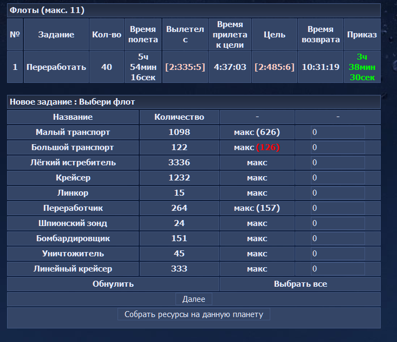Click Выбрать все to select all ships
Image resolution: width=397 pixels, height=342 pixels.
pos(300,284)
